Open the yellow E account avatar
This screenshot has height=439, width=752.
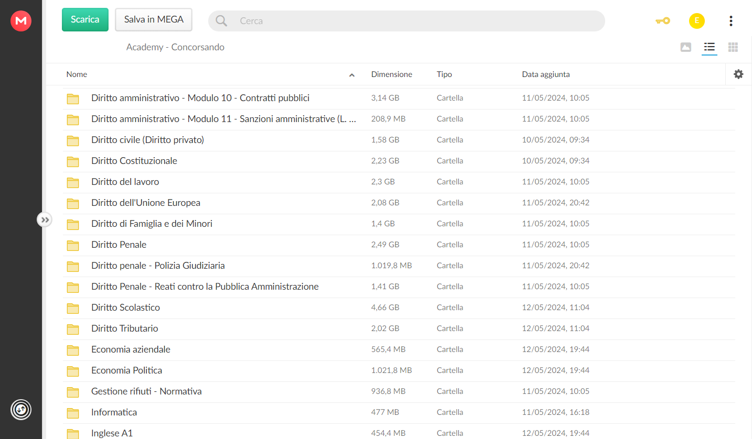tap(696, 21)
